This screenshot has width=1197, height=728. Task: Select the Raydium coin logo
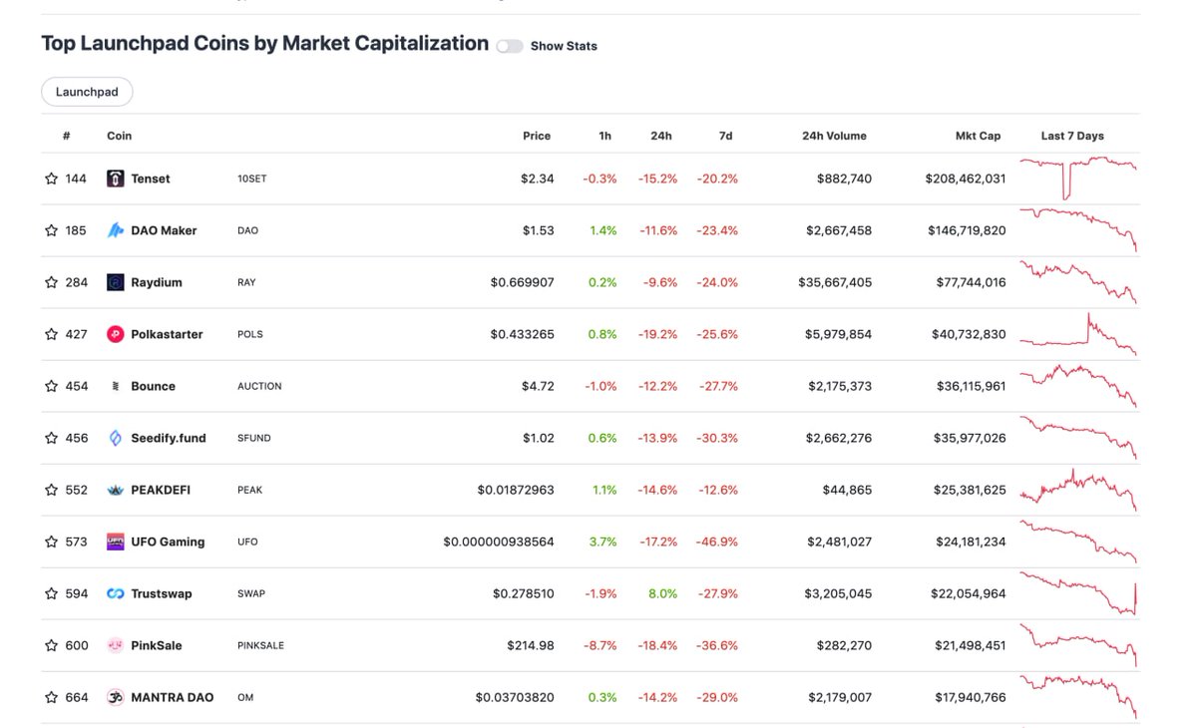click(116, 282)
